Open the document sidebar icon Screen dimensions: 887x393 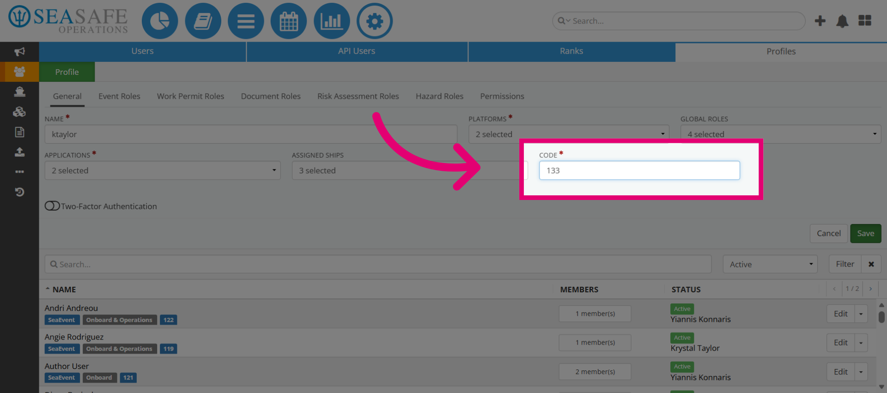coord(19,132)
